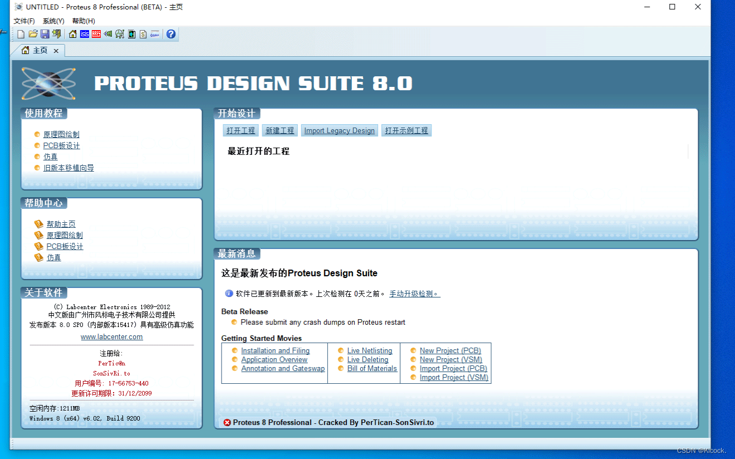Screen dimensions: 735x459
Task: Click the 用户编号: 17-56753-440 text
Action: pyautogui.click(x=111, y=383)
